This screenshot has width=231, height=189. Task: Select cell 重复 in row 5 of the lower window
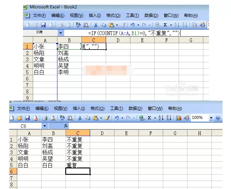coord(78,165)
